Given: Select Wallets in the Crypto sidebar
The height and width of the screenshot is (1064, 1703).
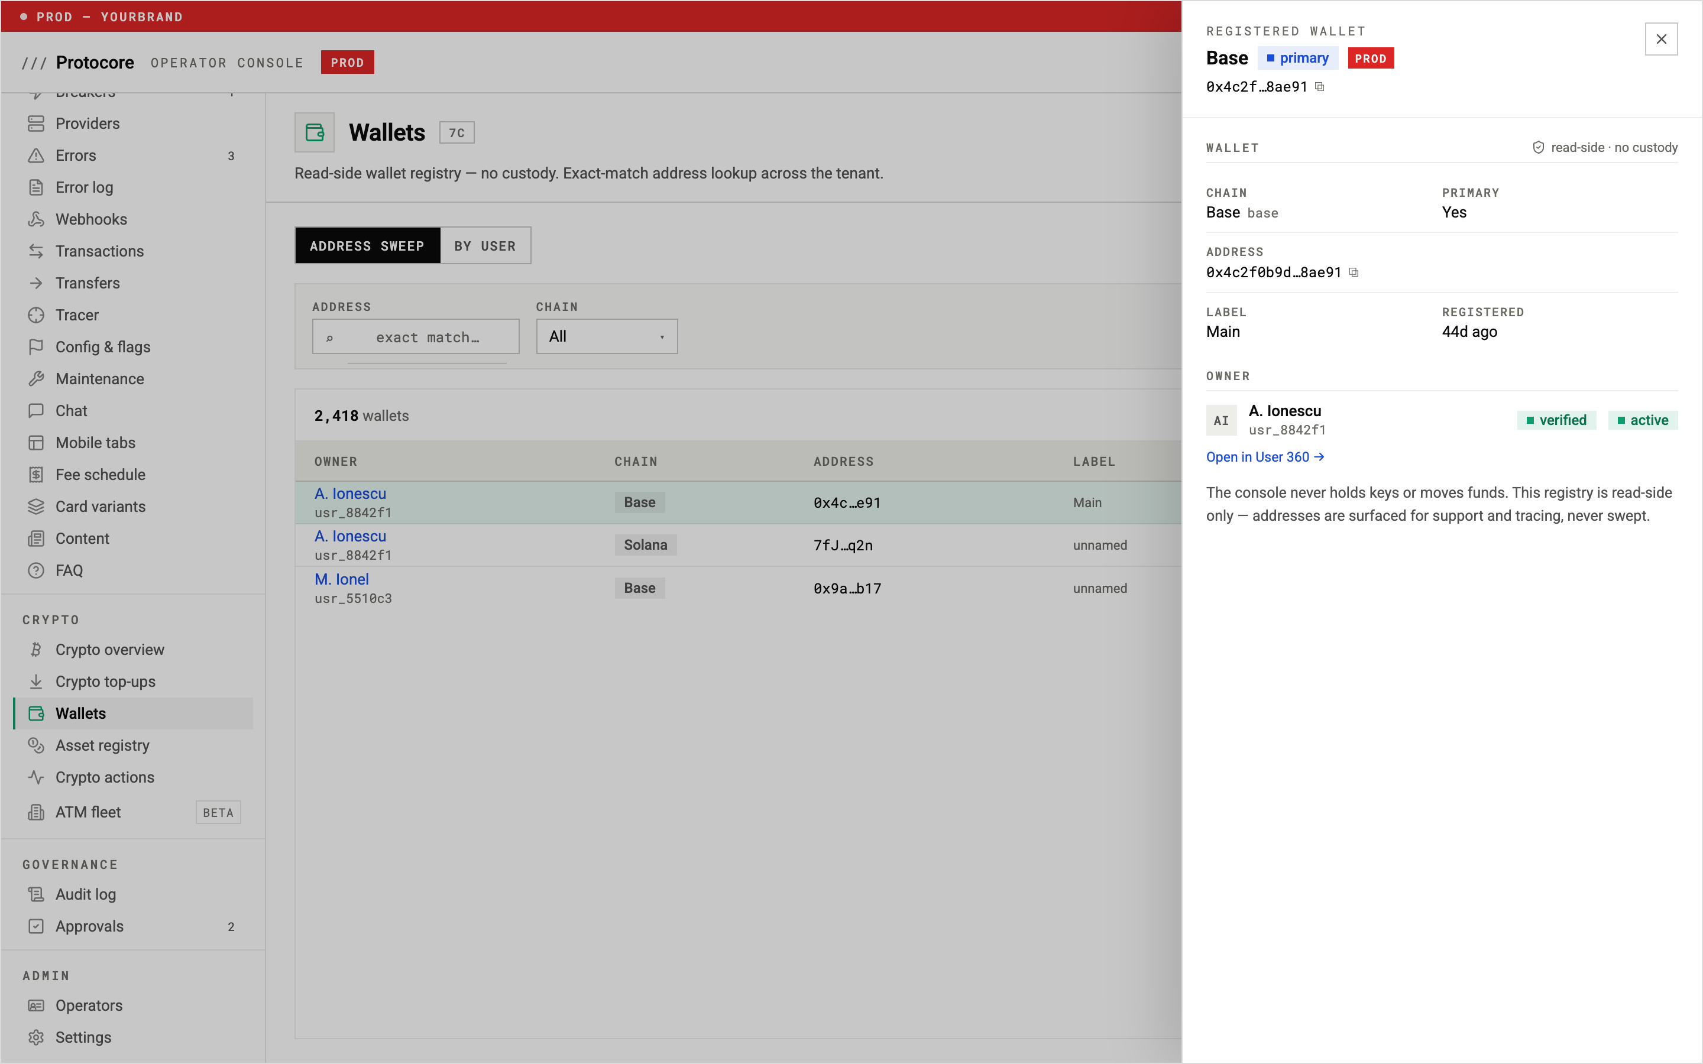Looking at the screenshot, I should (133, 713).
